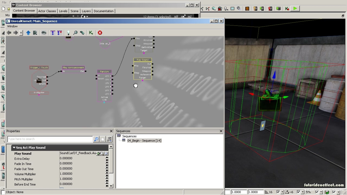Click the red X toolbar icon

[x=100, y=33]
